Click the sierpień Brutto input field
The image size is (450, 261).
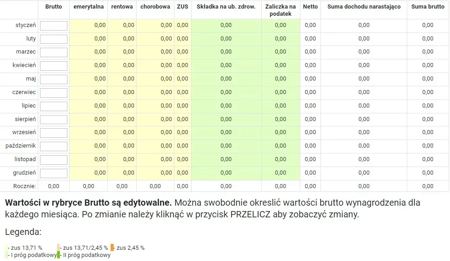53,119
